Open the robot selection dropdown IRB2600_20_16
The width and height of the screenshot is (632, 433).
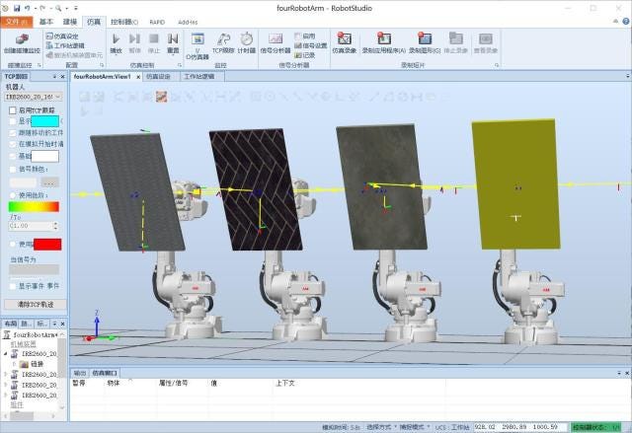click(33, 97)
